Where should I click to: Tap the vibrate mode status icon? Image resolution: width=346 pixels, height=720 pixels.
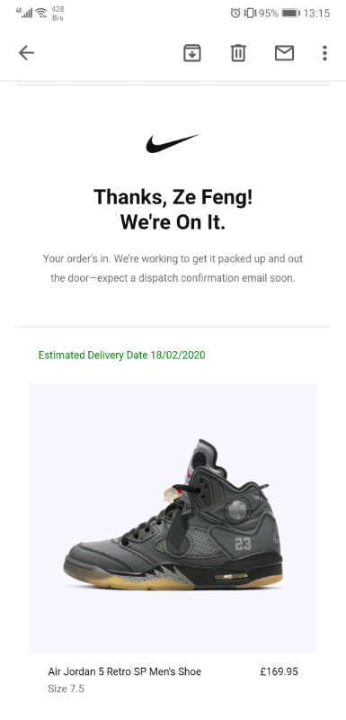pos(250,13)
